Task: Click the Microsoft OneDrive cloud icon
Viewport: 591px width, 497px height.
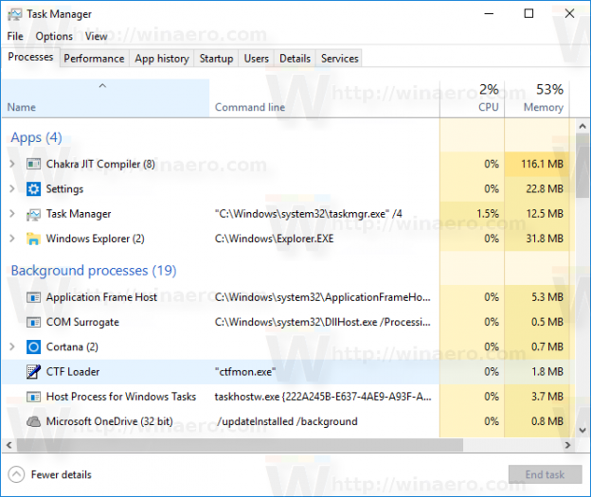Action: point(33,421)
